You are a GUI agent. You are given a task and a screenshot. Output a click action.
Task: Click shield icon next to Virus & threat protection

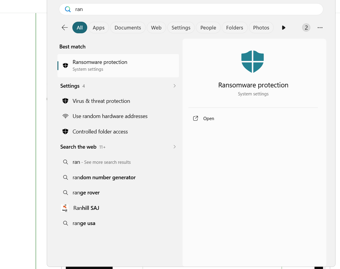(65, 101)
